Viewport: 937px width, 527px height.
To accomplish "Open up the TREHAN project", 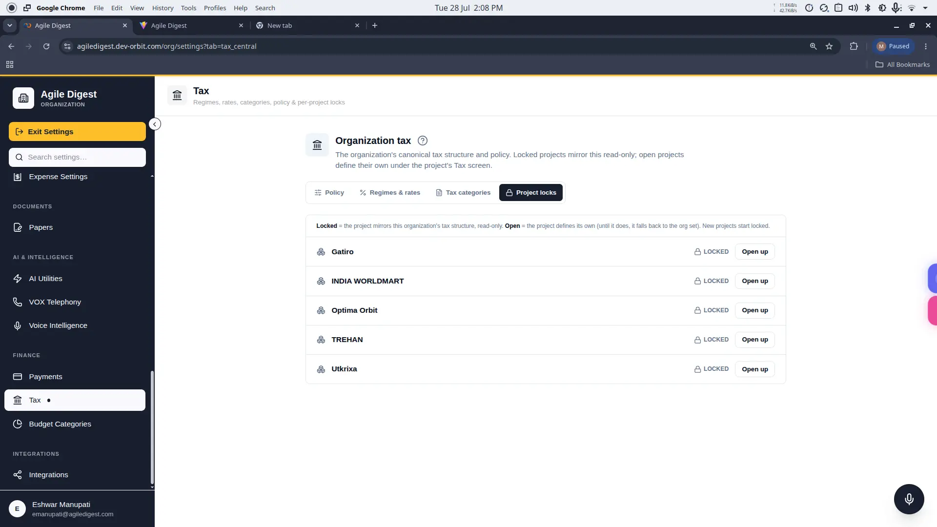I will pos(755,340).
